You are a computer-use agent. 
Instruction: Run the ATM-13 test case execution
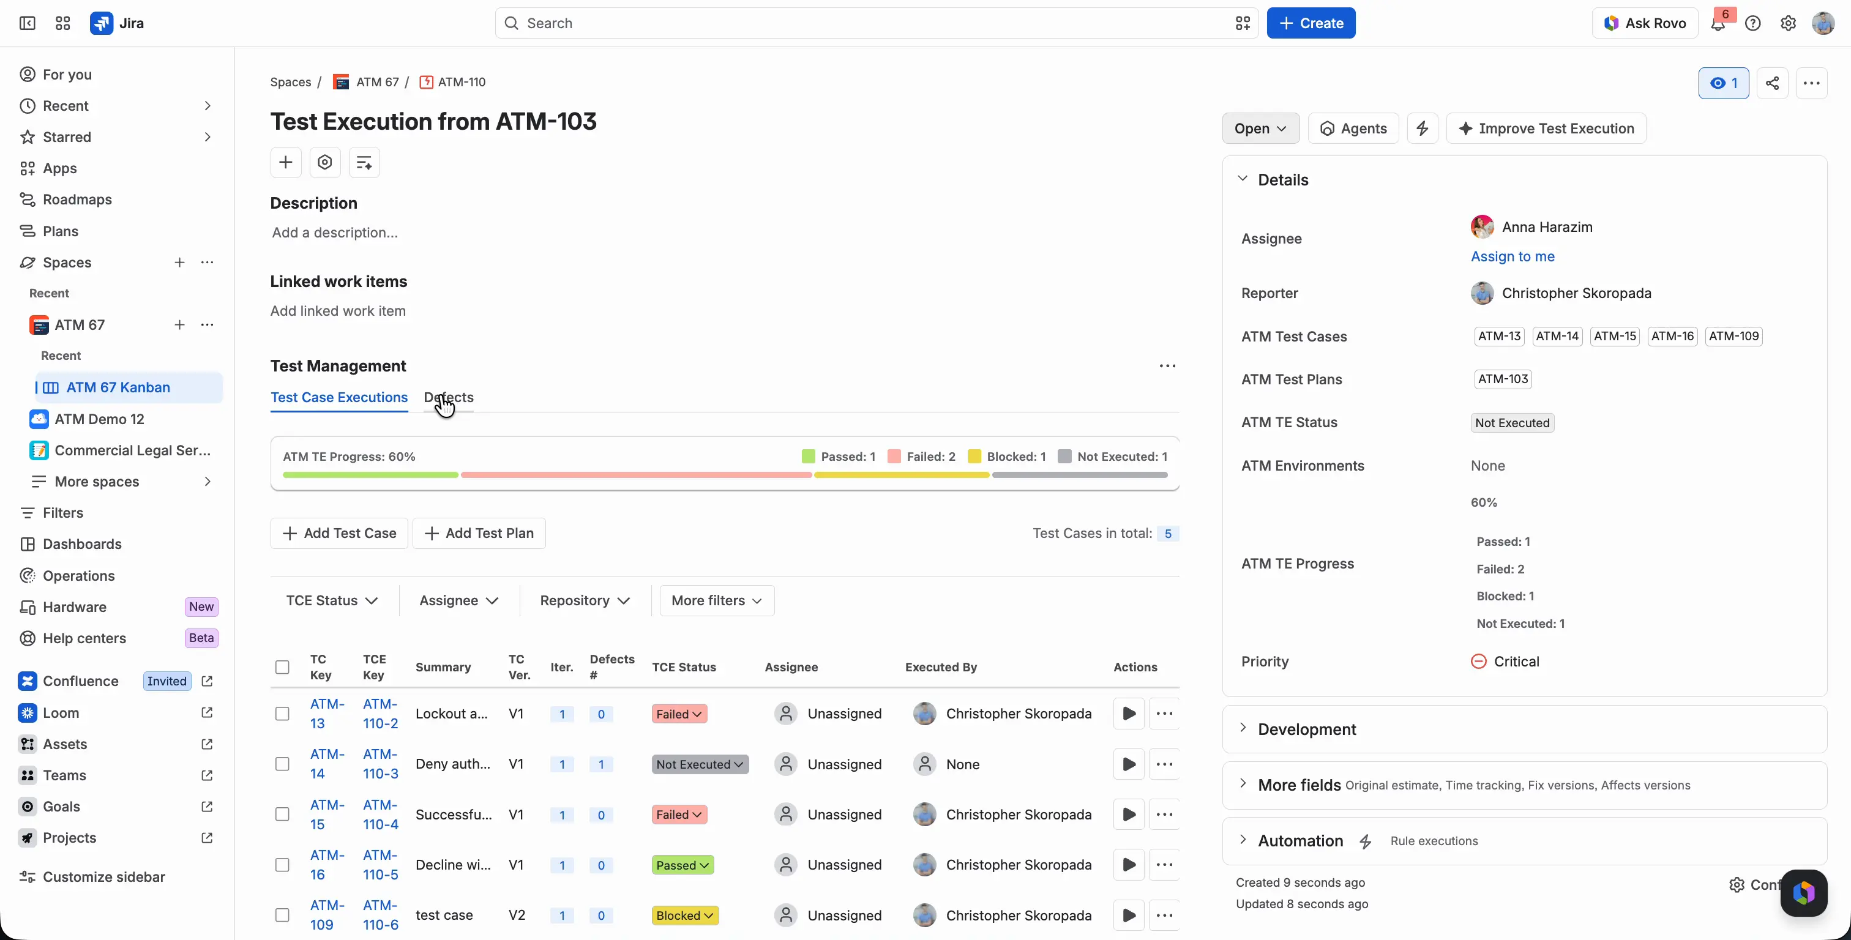[x=1129, y=714]
